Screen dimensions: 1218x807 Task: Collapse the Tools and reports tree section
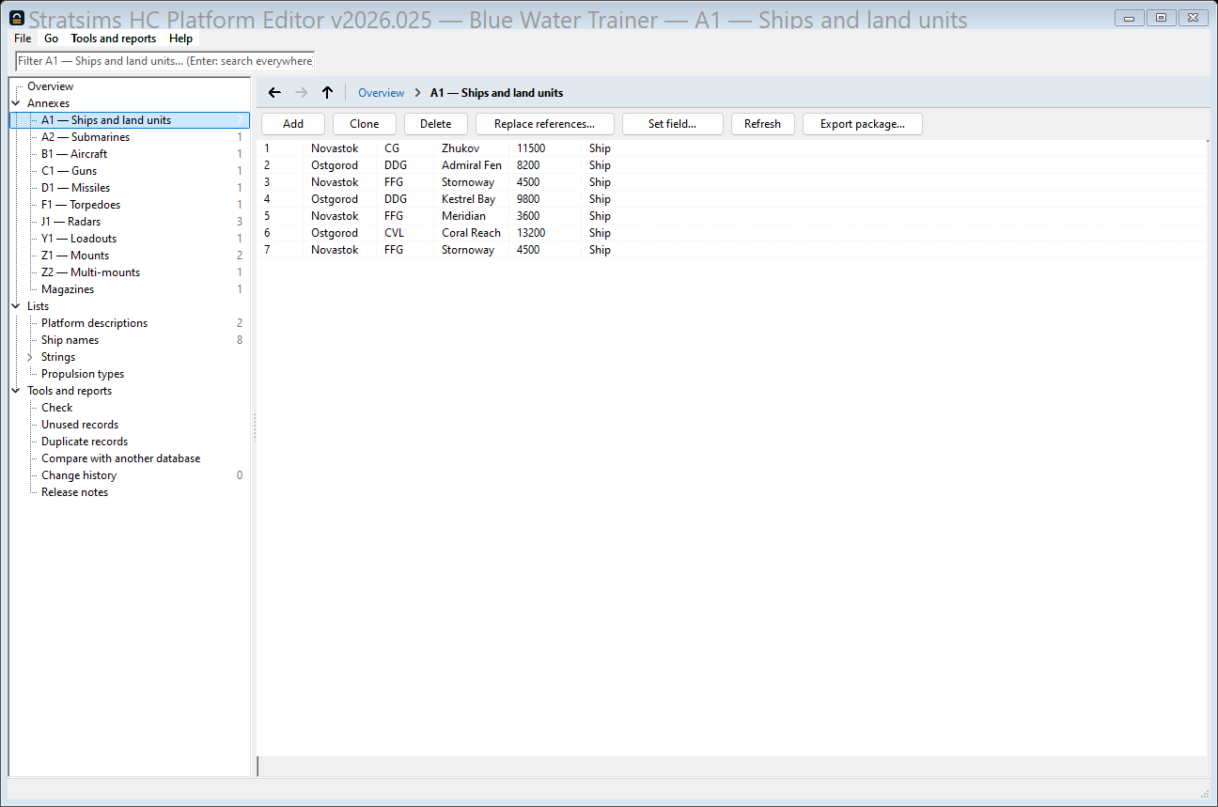point(16,391)
